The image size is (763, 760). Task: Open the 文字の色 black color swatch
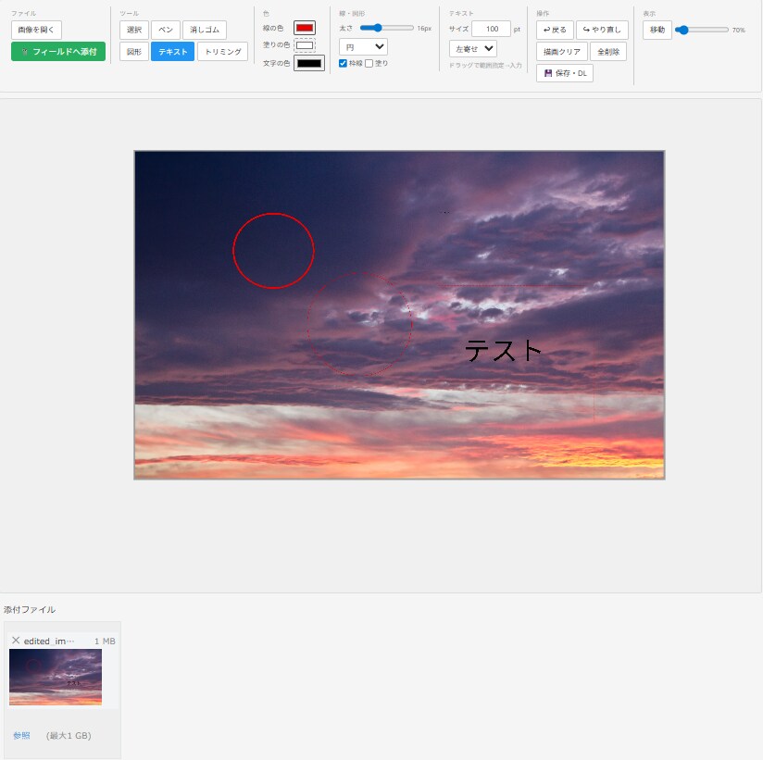(309, 63)
